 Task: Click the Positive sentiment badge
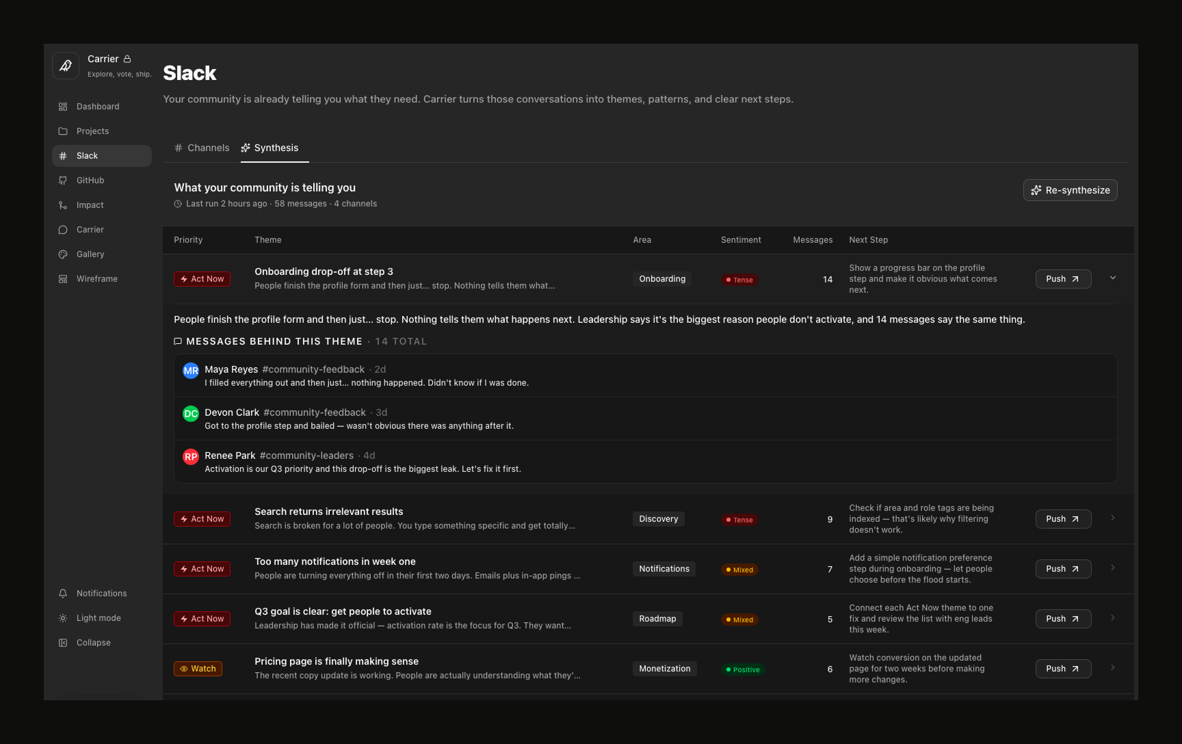[x=743, y=669]
